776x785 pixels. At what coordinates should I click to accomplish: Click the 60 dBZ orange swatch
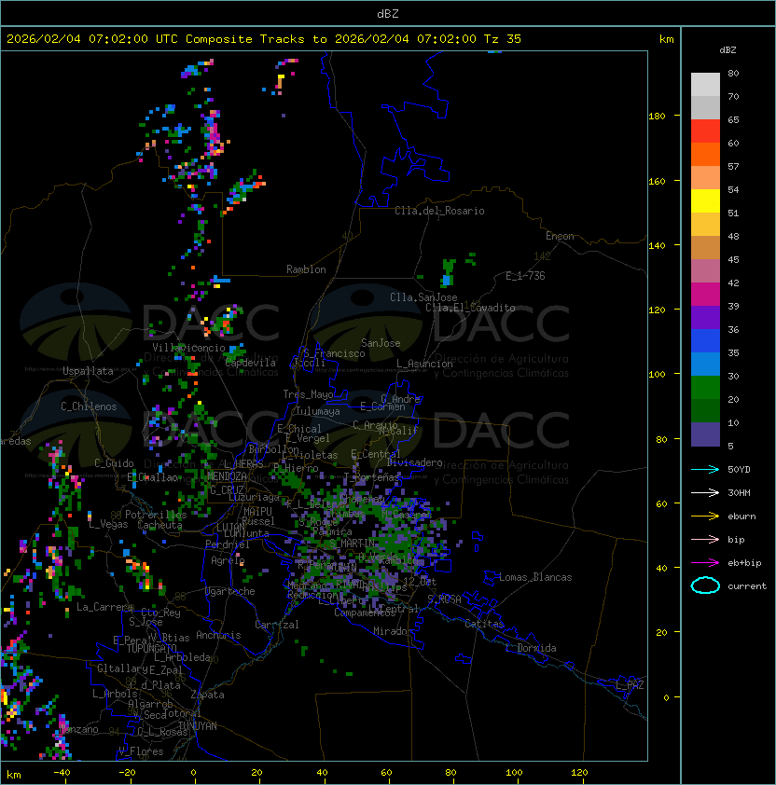pyautogui.click(x=705, y=154)
